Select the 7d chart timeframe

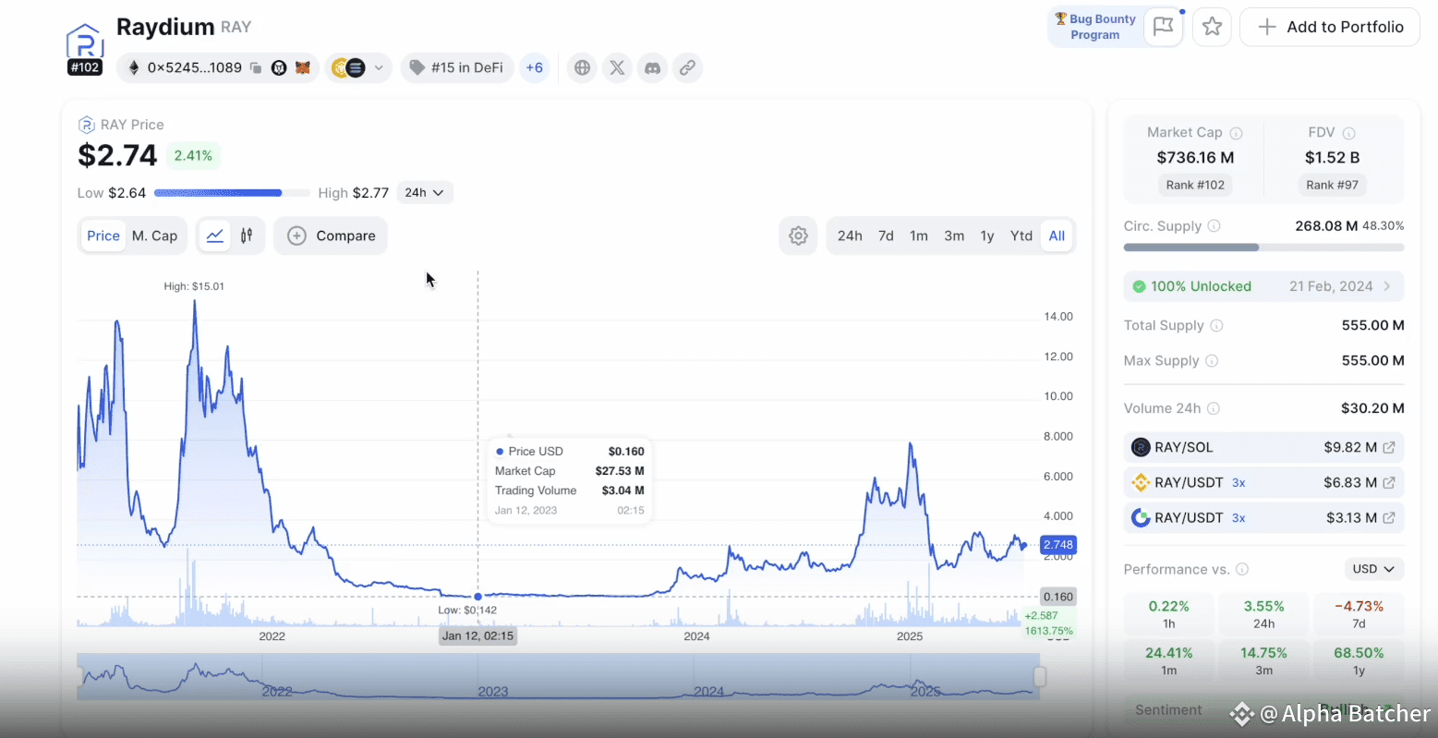click(x=886, y=236)
